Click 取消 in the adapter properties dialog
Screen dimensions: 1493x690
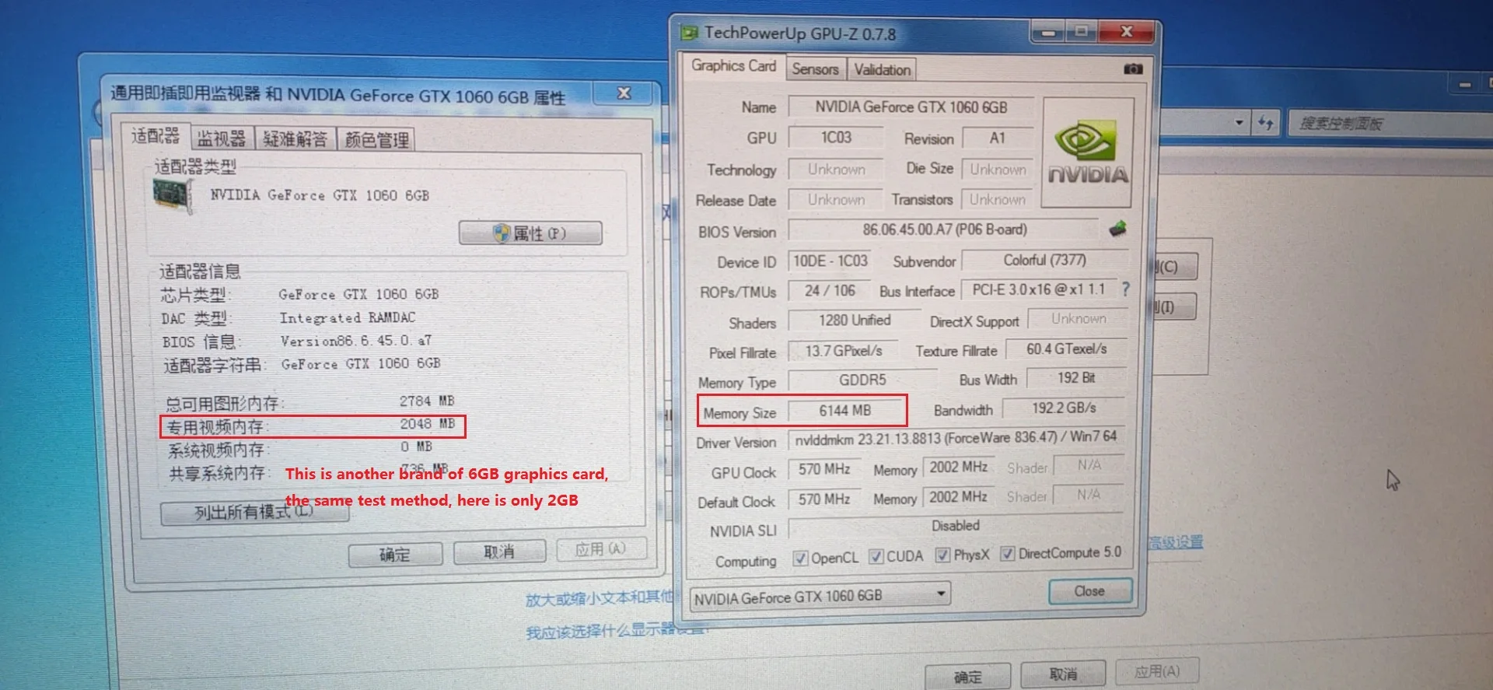499,552
